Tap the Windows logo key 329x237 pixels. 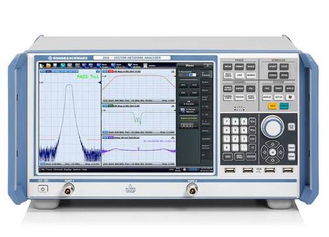(x=290, y=97)
